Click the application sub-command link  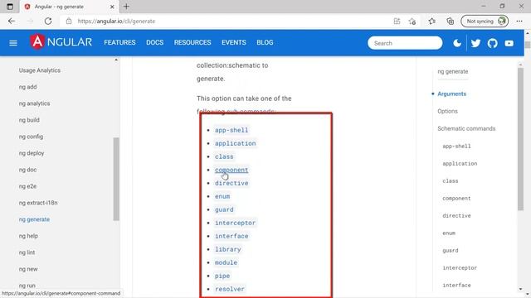click(235, 143)
